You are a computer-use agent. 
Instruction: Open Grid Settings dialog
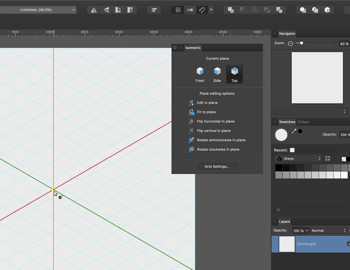pos(217,167)
